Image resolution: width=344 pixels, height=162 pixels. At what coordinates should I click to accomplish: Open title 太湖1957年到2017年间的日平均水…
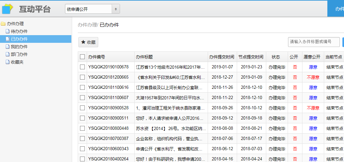point(171,98)
